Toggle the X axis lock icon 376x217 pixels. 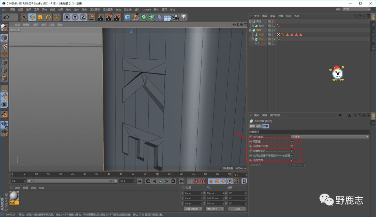click(x=67, y=17)
